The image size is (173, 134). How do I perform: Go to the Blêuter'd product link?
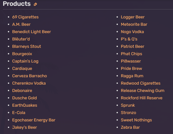coord(21,39)
